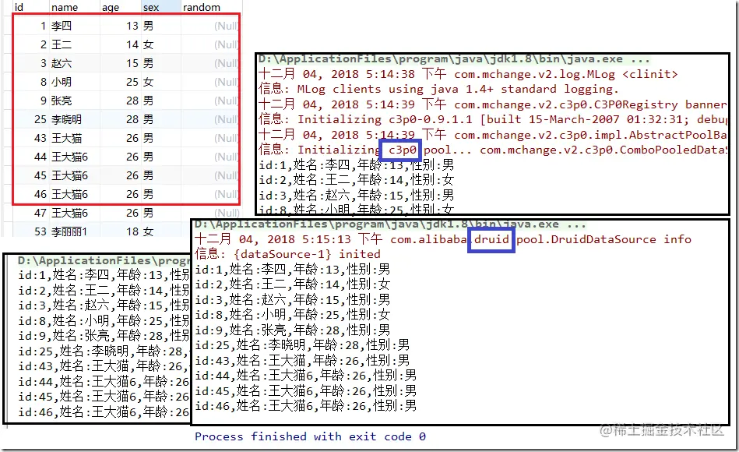Select the sex cell 男 in the 张亮 row

[149, 101]
